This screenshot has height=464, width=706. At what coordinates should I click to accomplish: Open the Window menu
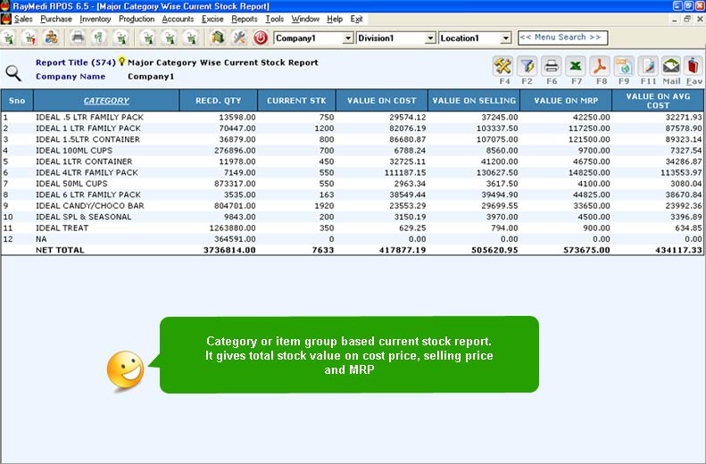click(x=305, y=19)
